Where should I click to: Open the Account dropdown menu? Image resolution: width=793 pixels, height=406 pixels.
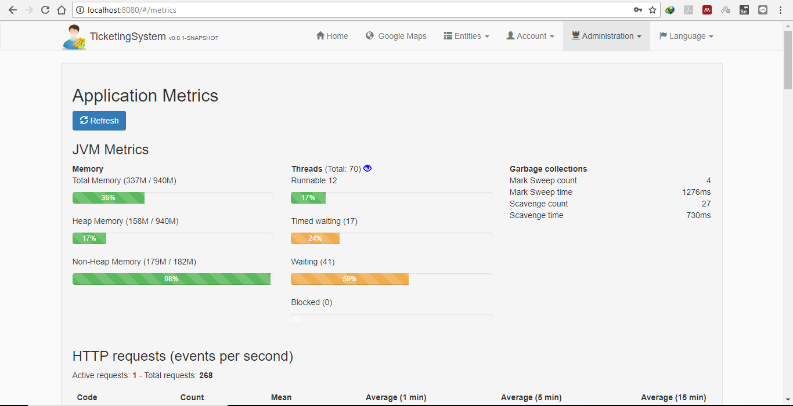(x=530, y=36)
